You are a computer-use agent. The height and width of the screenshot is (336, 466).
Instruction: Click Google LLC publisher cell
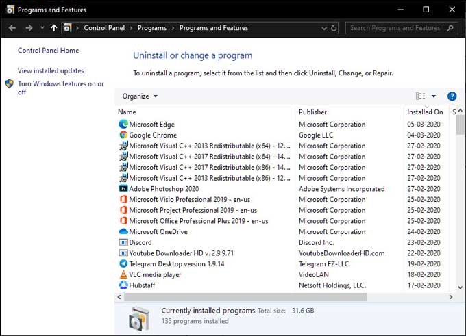316,135
